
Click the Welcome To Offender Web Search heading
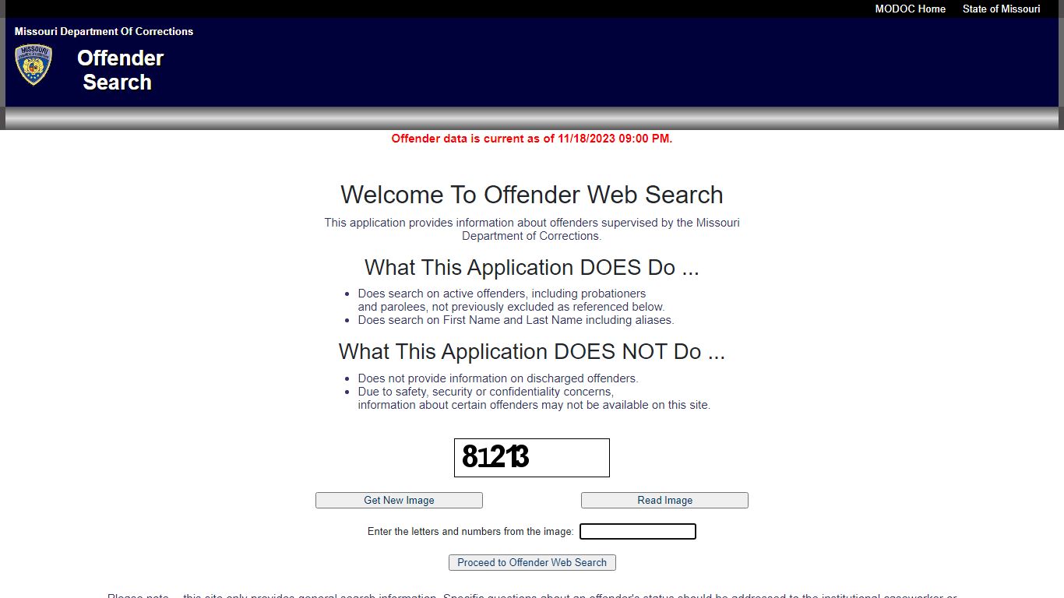pos(531,195)
